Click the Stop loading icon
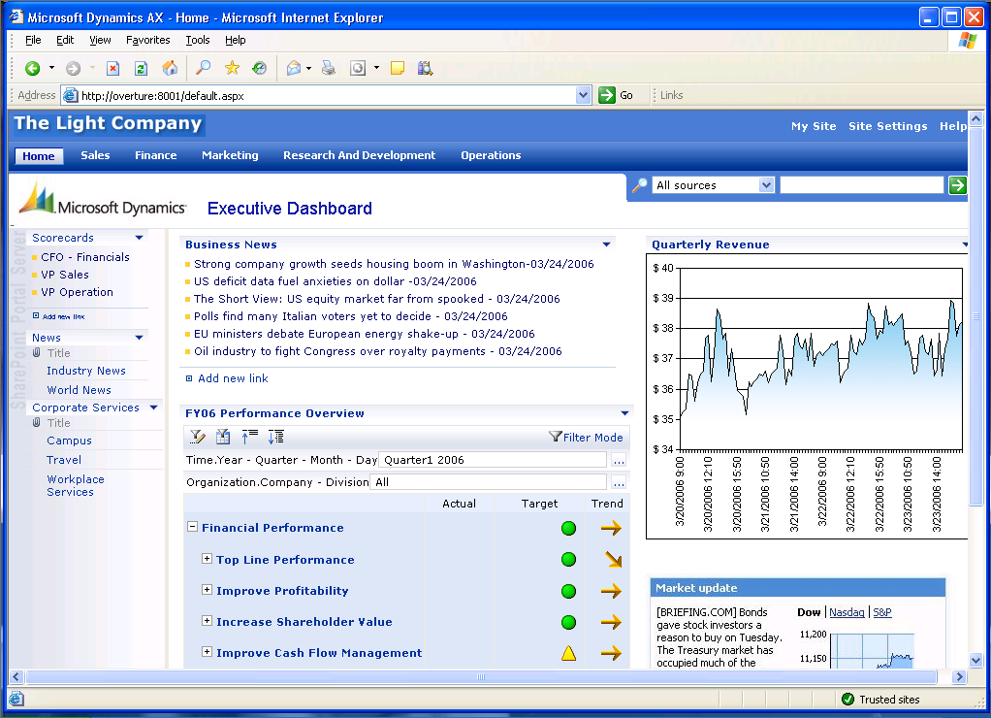This screenshot has width=991, height=718. (113, 68)
